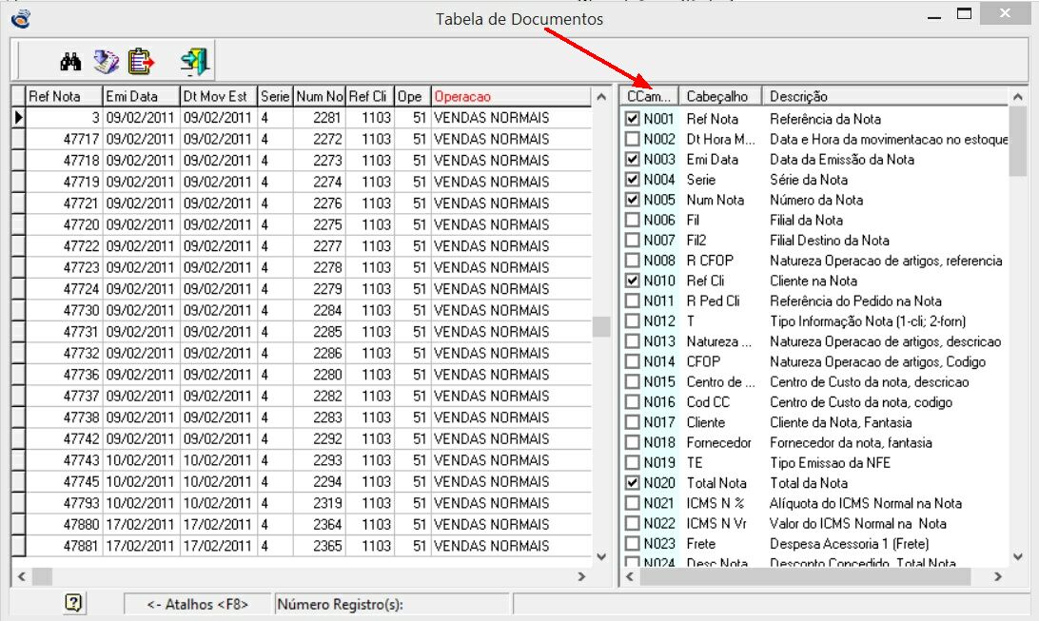Viewport: 1039px width, 621px height.
Task: Uncheck the N001 Ref Nota checkbox
Action: pos(632,119)
